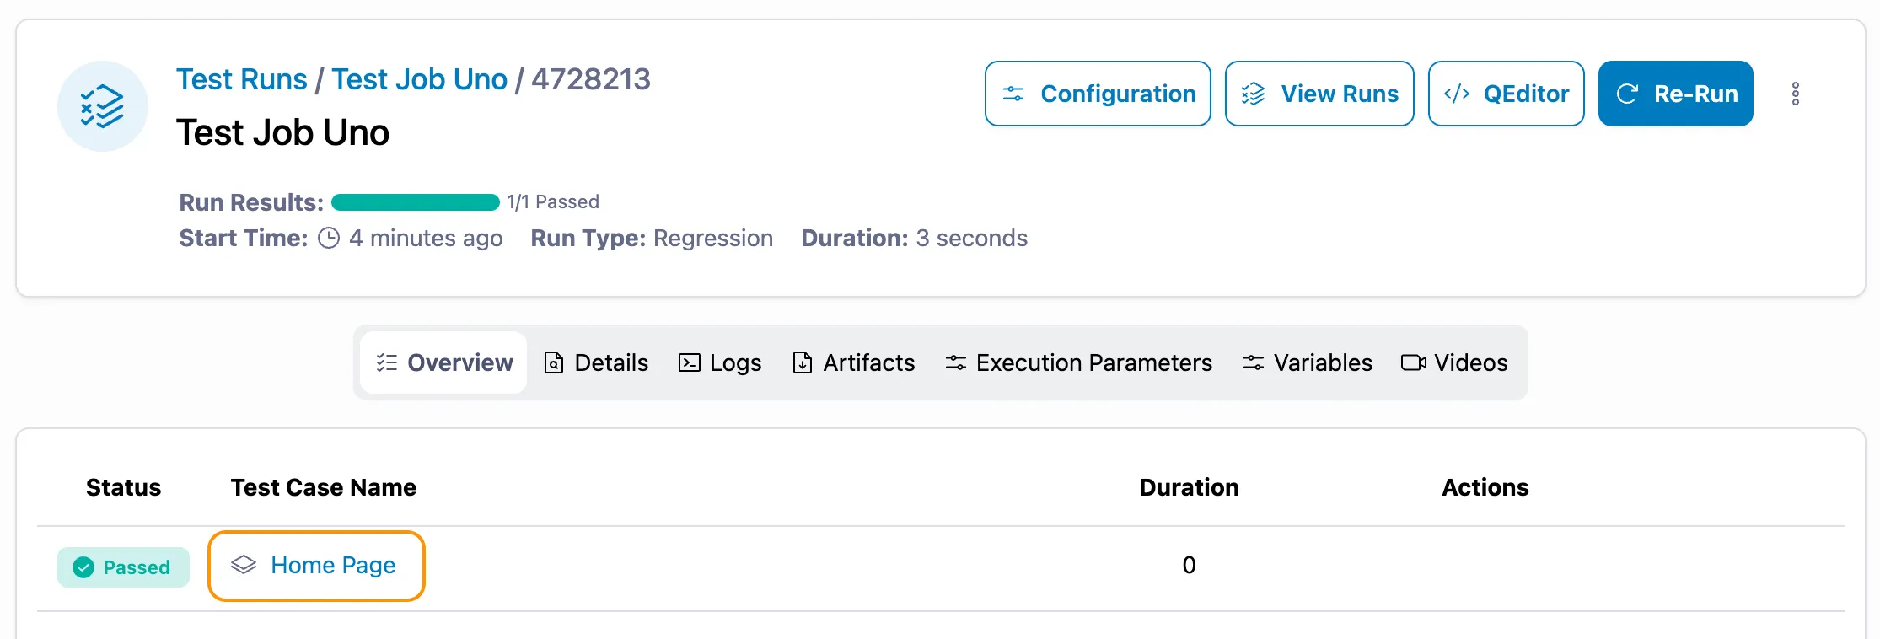Click the layers icon beside Home Page
The width and height of the screenshot is (1880, 639).
(x=244, y=565)
